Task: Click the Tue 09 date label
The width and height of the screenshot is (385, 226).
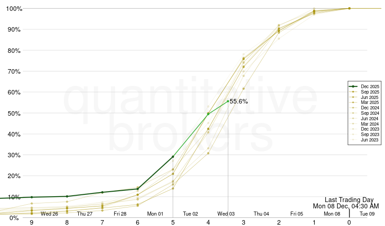Action: pyautogui.click(x=367, y=214)
